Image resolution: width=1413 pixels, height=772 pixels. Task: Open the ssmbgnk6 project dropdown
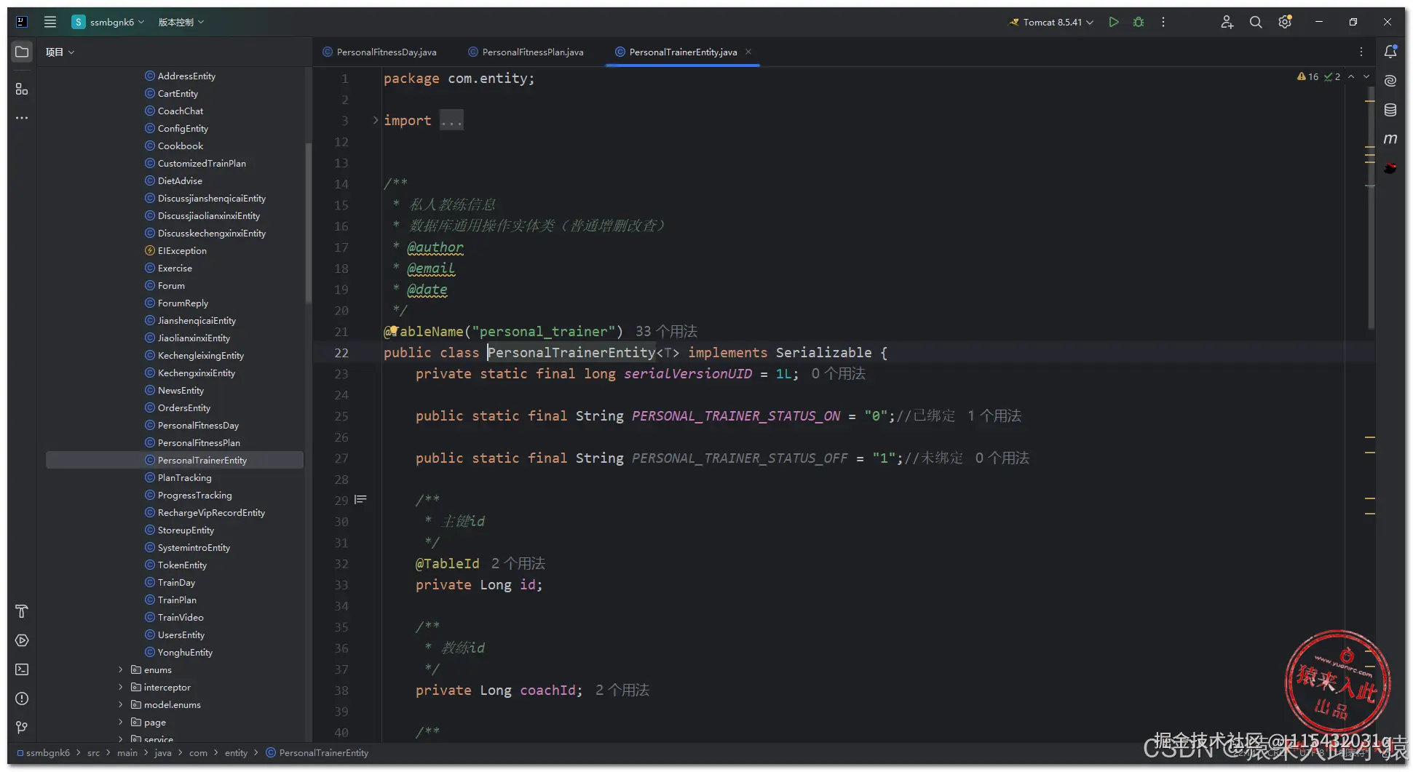click(108, 22)
